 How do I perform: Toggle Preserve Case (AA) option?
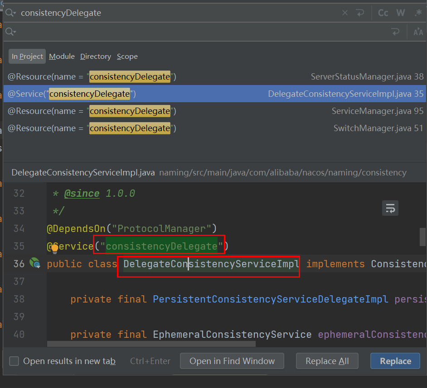pos(418,32)
